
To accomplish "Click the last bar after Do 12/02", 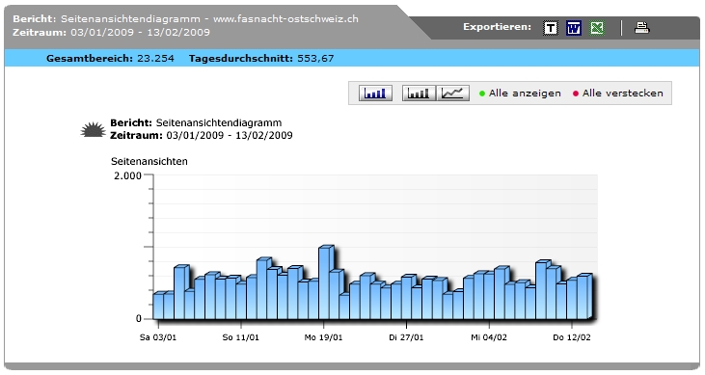I will [x=583, y=297].
